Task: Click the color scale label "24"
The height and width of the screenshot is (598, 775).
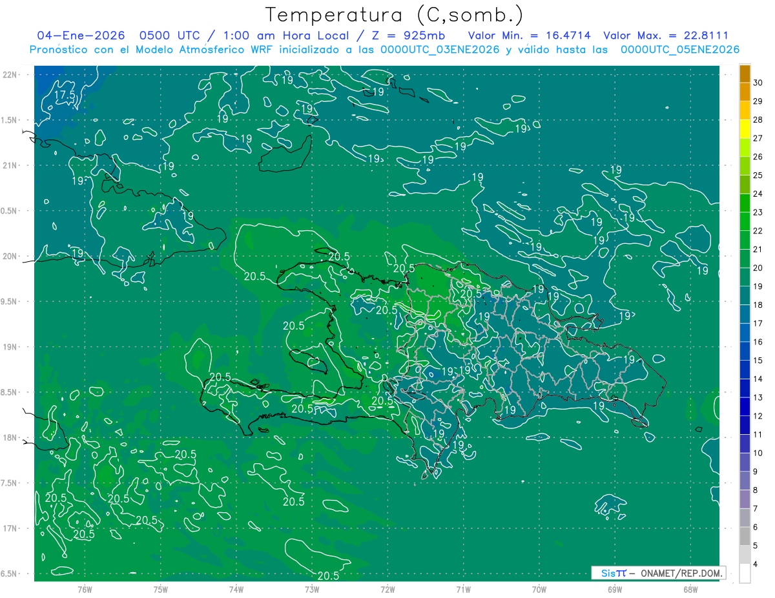Action: (x=759, y=194)
